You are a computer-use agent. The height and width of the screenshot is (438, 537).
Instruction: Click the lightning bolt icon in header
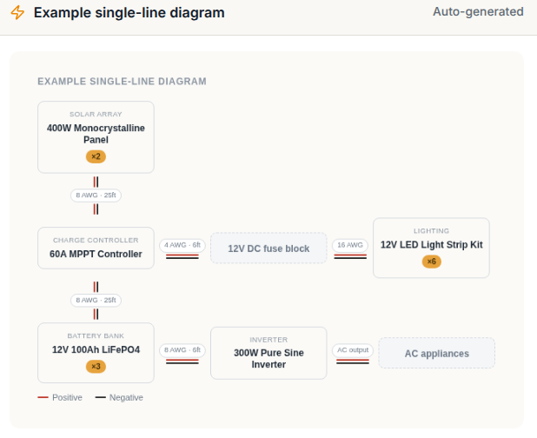tap(17, 13)
